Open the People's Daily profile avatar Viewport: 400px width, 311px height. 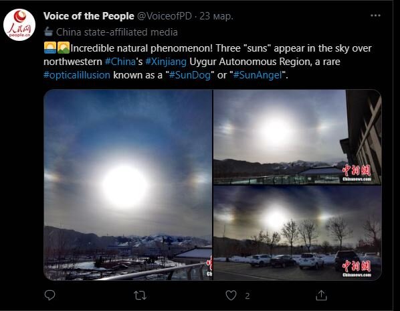click(x=19, y=25)
